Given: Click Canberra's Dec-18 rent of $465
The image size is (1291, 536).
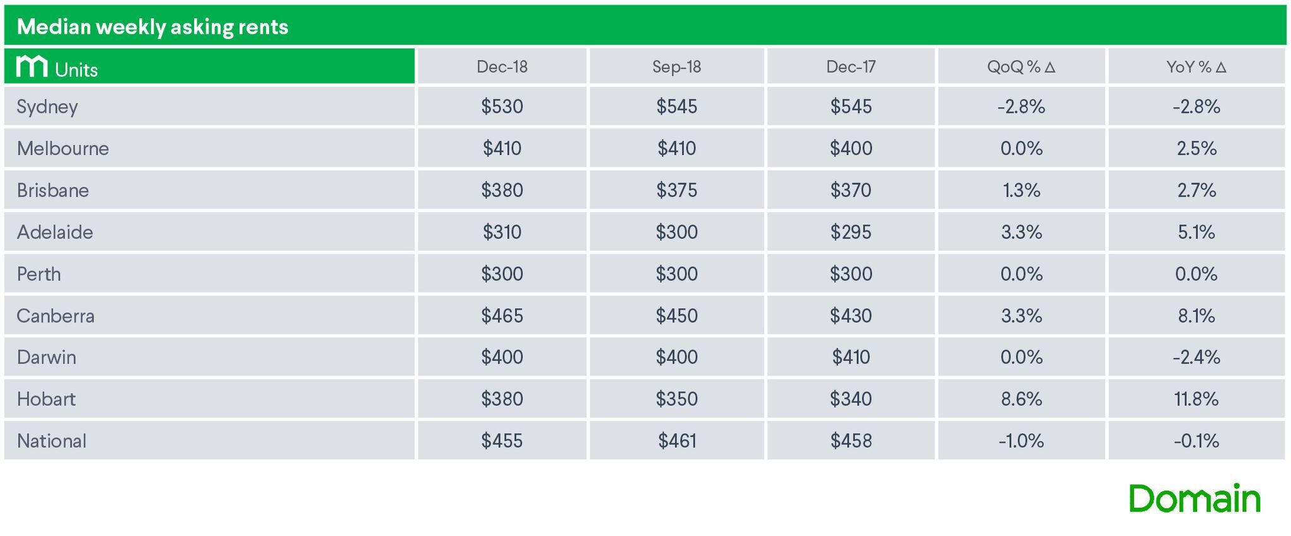Looking at the screenshot, I should tap(502, 316).
